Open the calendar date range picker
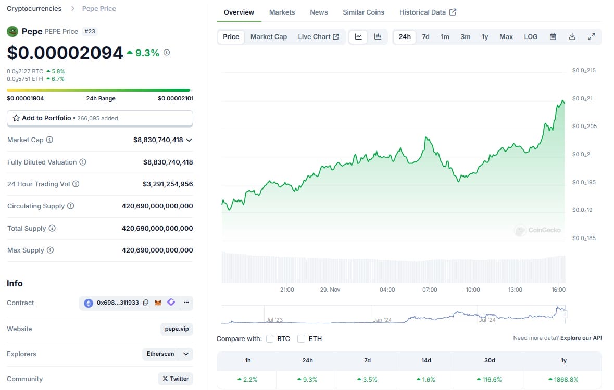 pyautogui.click(x=553, y=37)
